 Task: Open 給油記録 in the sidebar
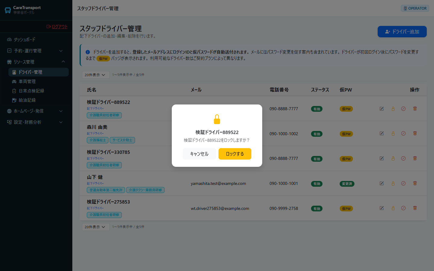(39, 100)
